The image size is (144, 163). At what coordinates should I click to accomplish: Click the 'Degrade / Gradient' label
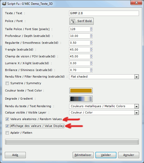[x=19, y=99]
